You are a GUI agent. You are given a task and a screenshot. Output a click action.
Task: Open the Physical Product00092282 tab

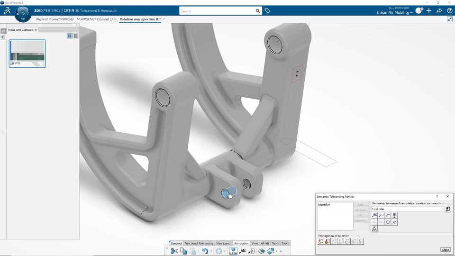coord(55,19)
